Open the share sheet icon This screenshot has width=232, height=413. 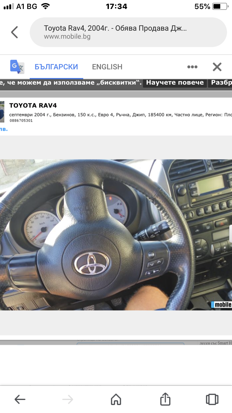pyautogui.click(x=165, y=399)
